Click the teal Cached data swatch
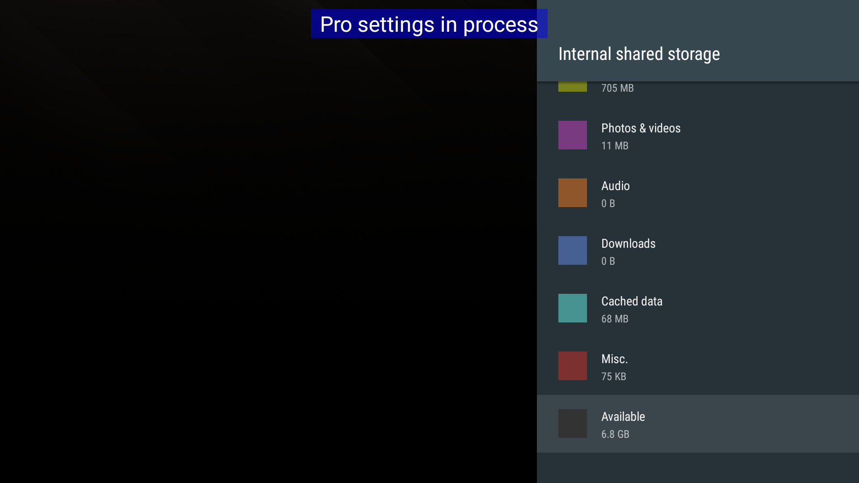The image size is (859, 483). (x=572, y=308)
